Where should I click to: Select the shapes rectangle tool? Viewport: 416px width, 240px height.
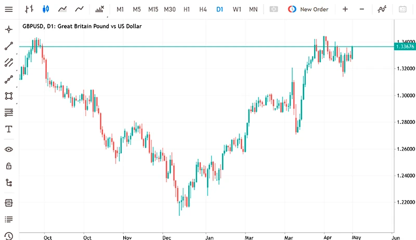(9, 96)
